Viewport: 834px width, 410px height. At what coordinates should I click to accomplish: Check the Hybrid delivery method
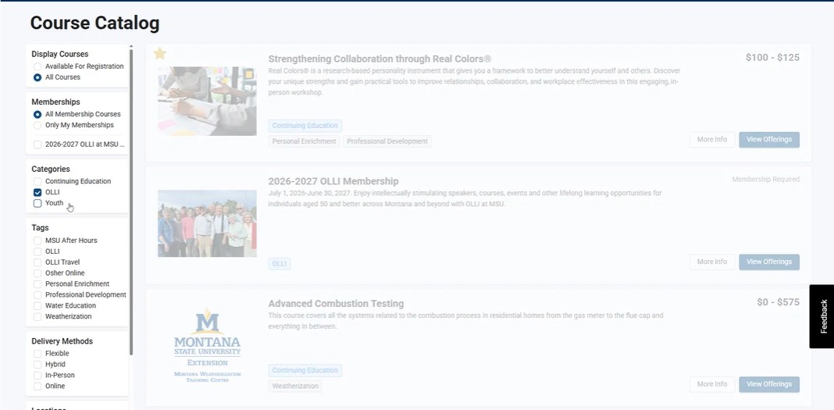point(37,364)
